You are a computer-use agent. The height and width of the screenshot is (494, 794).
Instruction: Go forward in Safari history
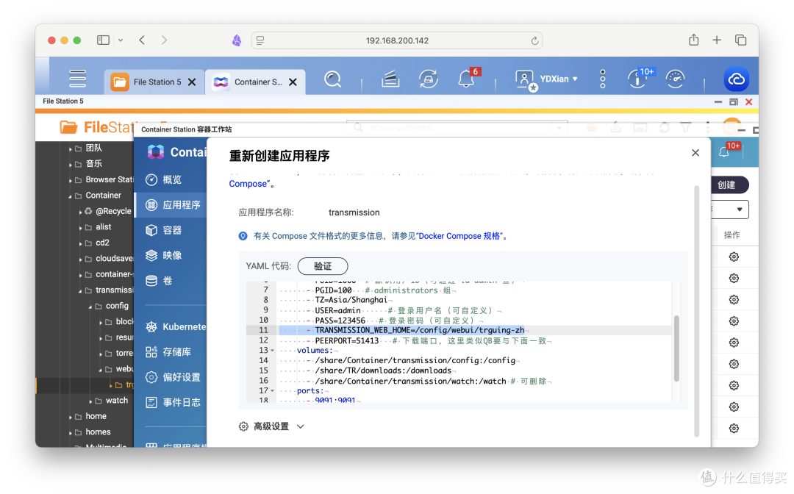[x=164, y=40]
